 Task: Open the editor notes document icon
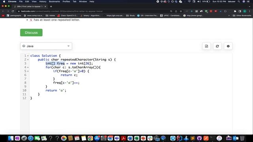point(206,46)
